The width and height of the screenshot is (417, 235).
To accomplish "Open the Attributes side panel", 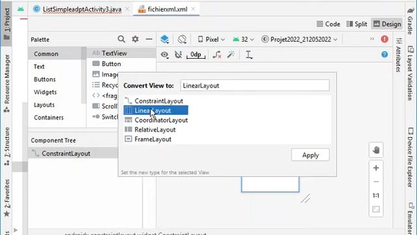I will coord(398,55).
